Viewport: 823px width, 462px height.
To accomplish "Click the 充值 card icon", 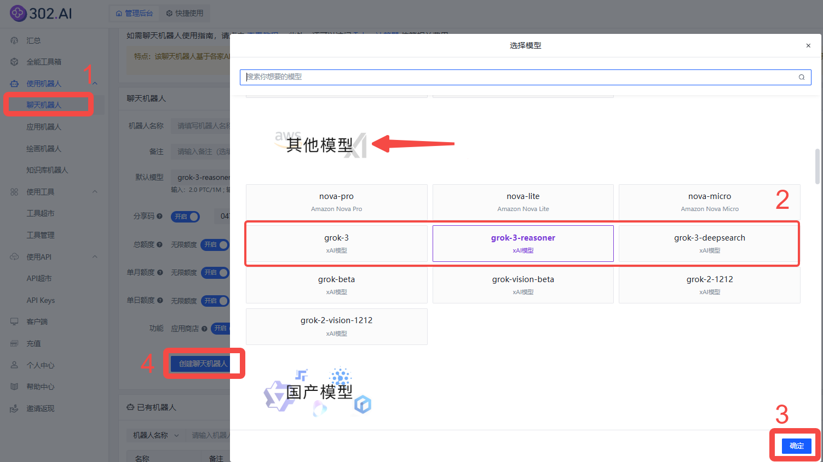I will (14, 343).
